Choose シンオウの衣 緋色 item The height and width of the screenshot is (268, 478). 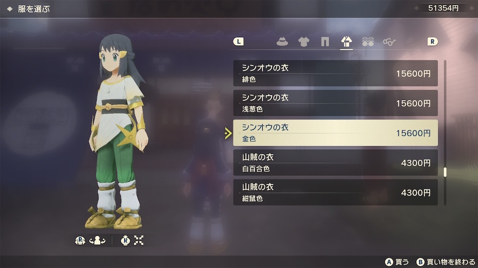click(x=335, y=73)
